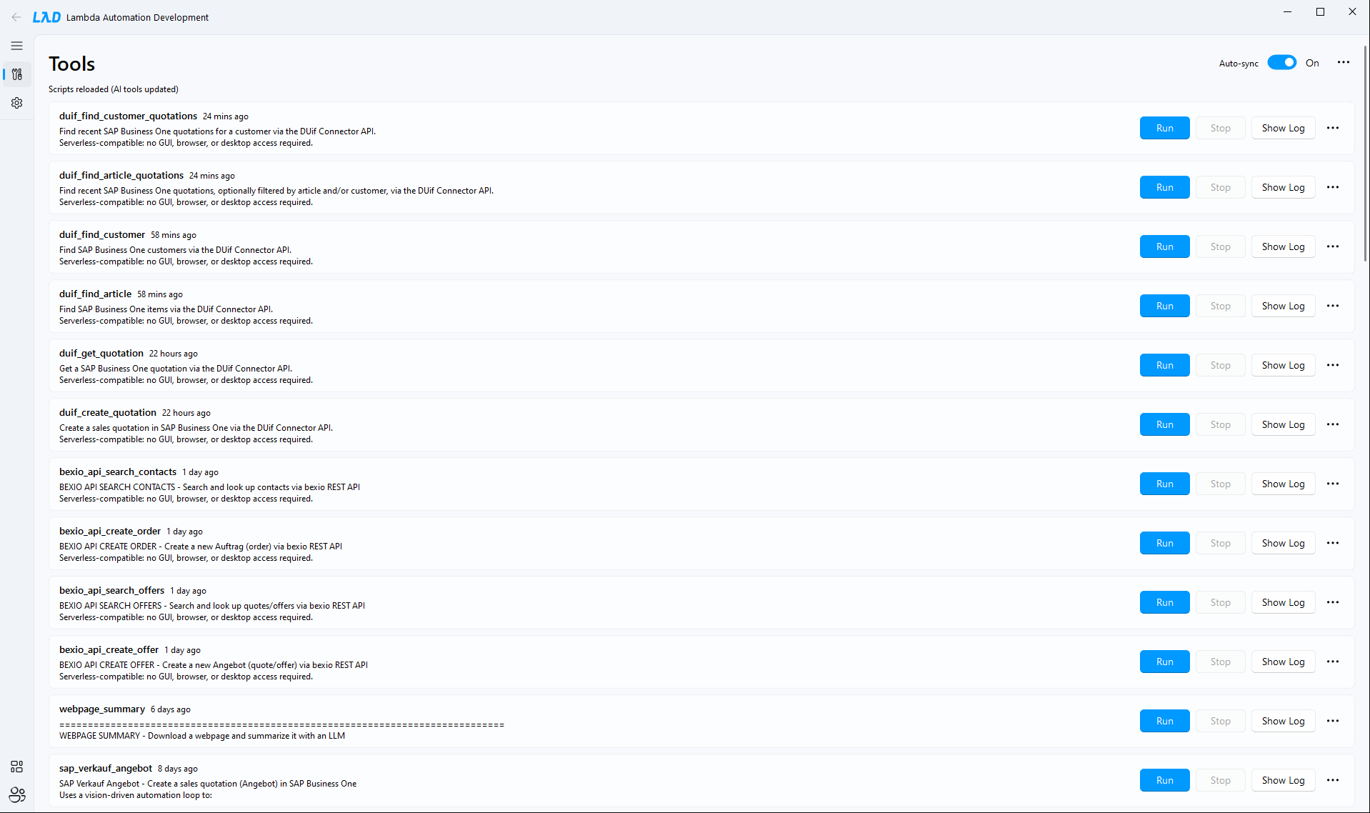This screenshot has width=1370, height=813.
Task: Click the LAD logo in the title bar
Action: 46,16
